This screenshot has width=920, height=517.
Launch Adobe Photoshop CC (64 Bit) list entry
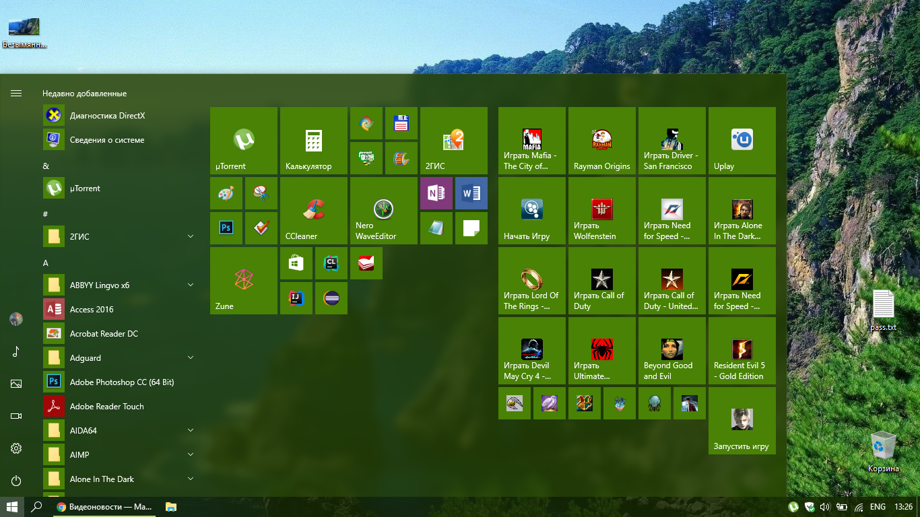pyautogui.click(x=121, y=382)
